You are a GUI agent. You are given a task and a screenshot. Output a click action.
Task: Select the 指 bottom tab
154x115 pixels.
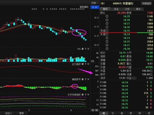point(122,113)
